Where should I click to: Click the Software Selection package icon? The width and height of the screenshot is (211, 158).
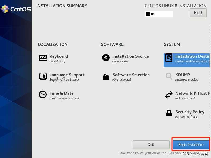106,77
